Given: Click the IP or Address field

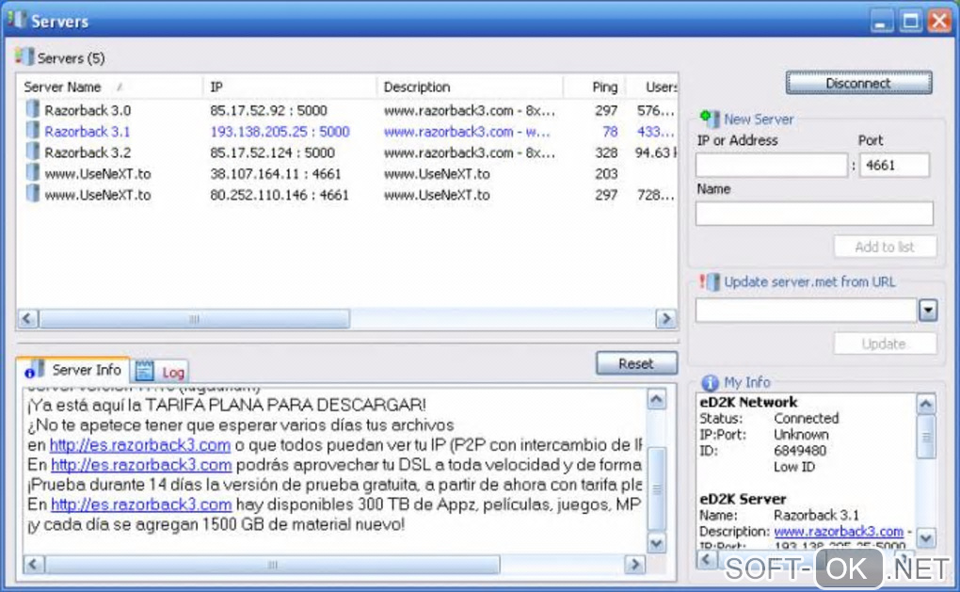Looking at the screenshot, I should pos(772,165).
